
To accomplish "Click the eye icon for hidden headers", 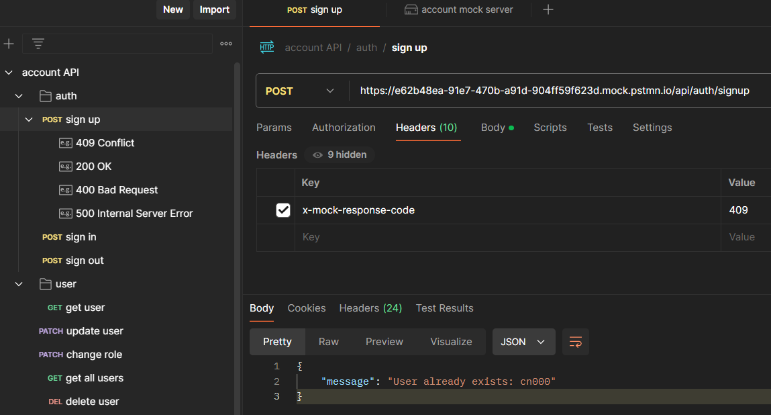I will coord(317,155).
